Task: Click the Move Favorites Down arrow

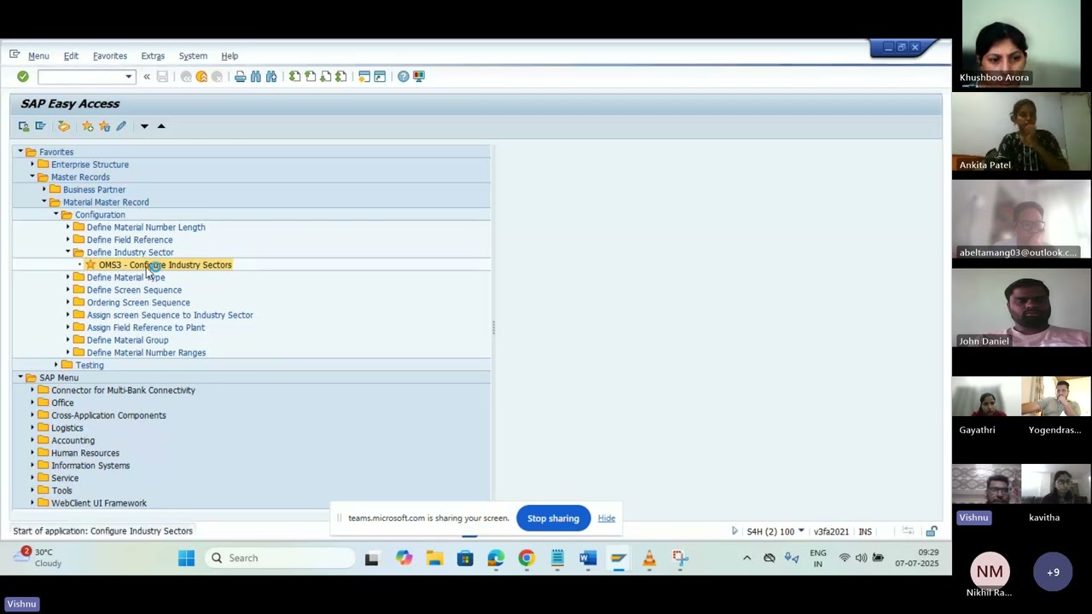Action: pyautogui.click(x=144, y=126)
